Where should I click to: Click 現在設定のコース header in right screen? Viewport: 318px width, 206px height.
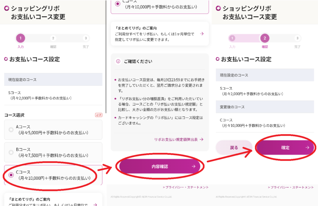click(265, 75)
